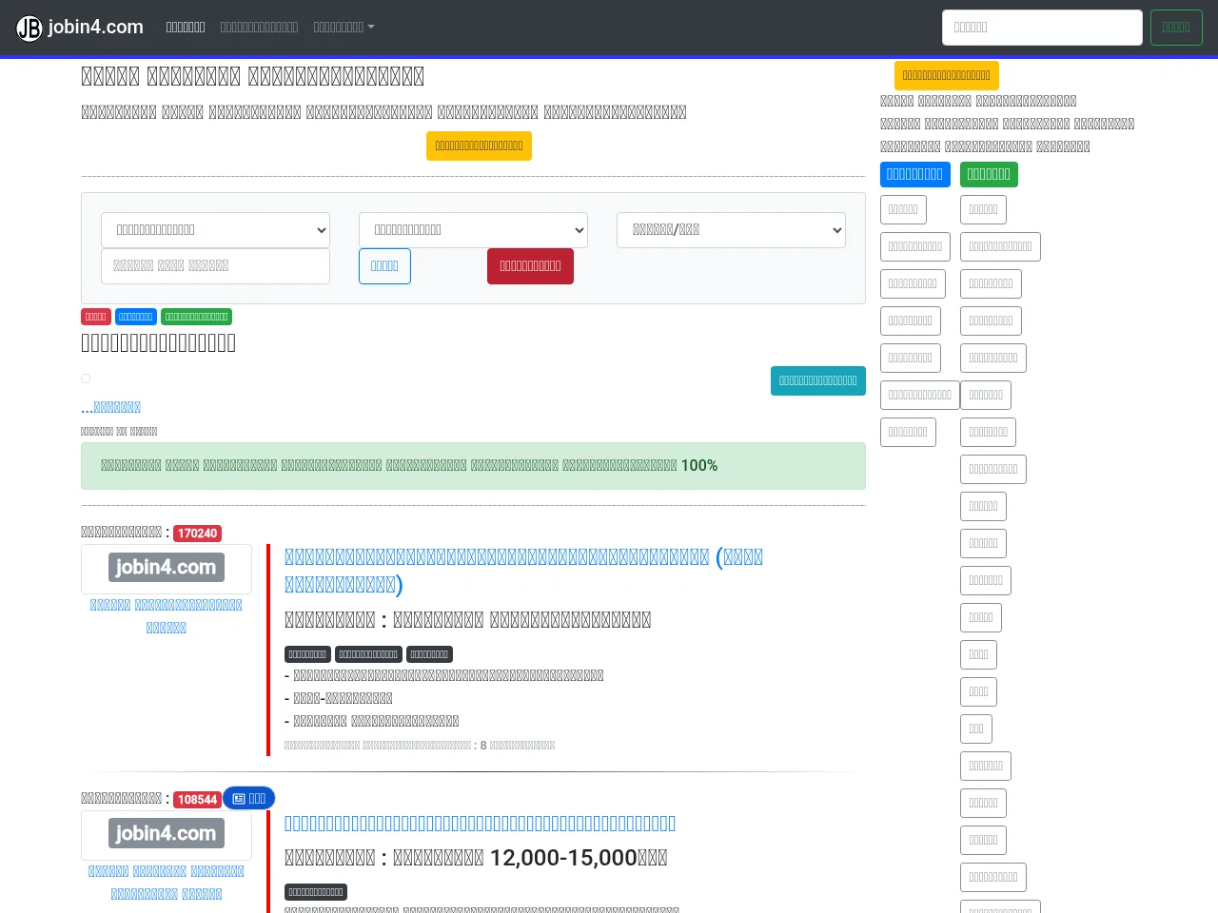Click the jobin4.com thumbnail for job 108544
The height and width of the screenshot is (913, 1218).
click(x=167, y=834)
